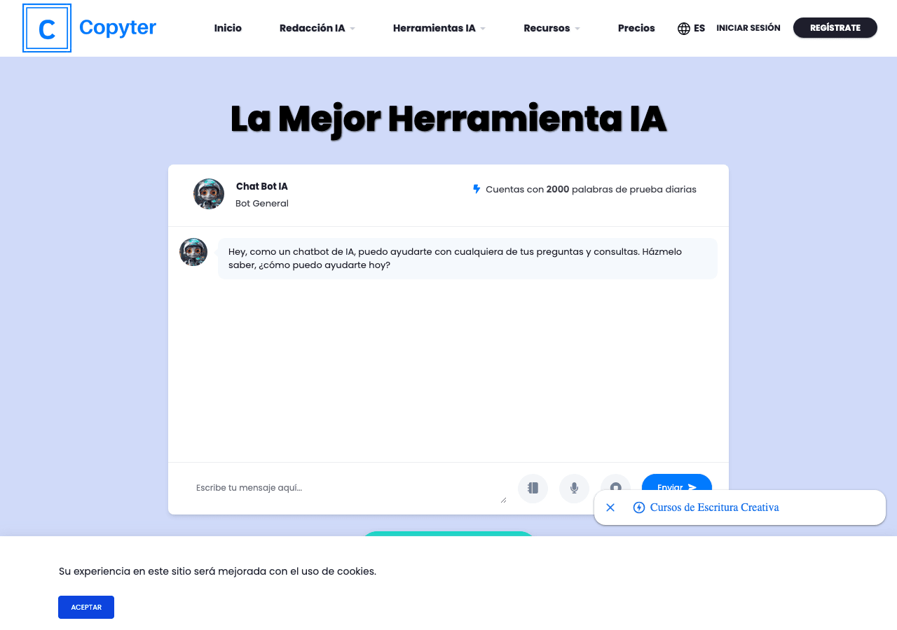Click the 'La Mejor Herramienta IA' heading

pyautogui.click(x=448, y=118)
